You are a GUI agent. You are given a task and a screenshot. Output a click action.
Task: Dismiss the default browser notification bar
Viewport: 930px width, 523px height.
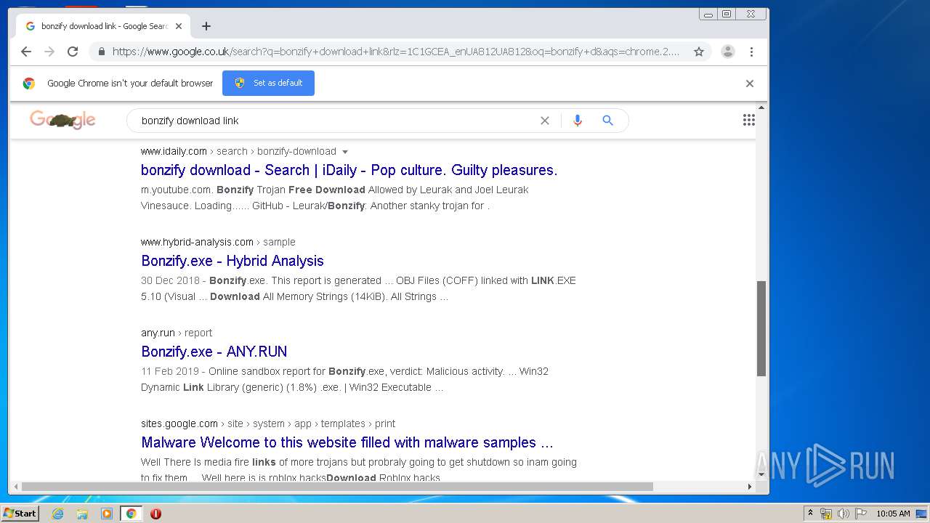(x=750, y=84)
